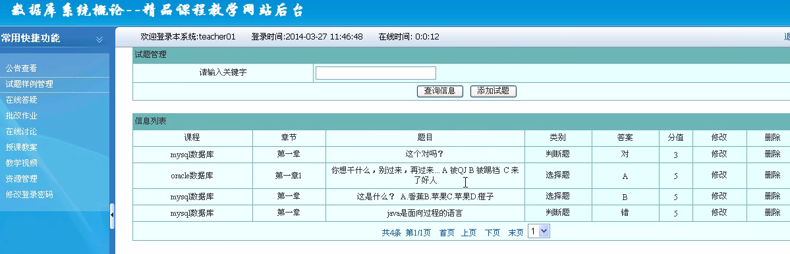Open 授课教案 in the sidebar

coord(21,147)
